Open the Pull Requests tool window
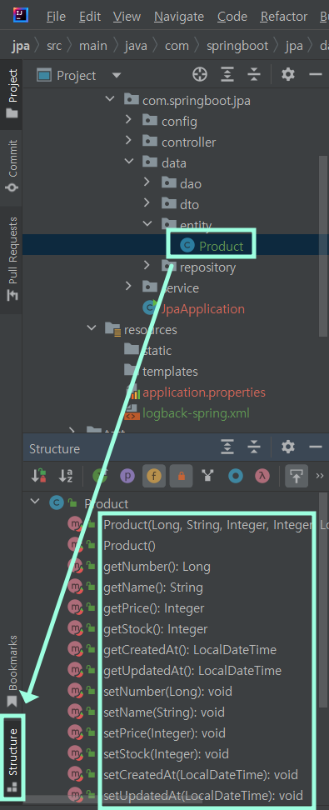 coord(12,258)
